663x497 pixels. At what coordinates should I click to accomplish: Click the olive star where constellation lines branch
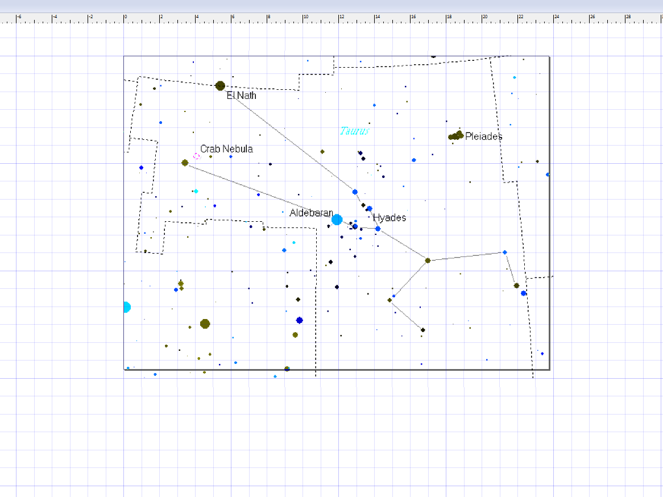pos(428,260)
